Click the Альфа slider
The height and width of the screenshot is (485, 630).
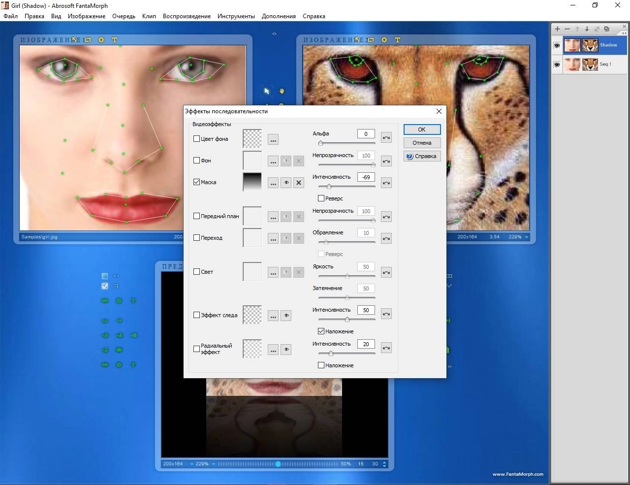click(x=347, y=143)
